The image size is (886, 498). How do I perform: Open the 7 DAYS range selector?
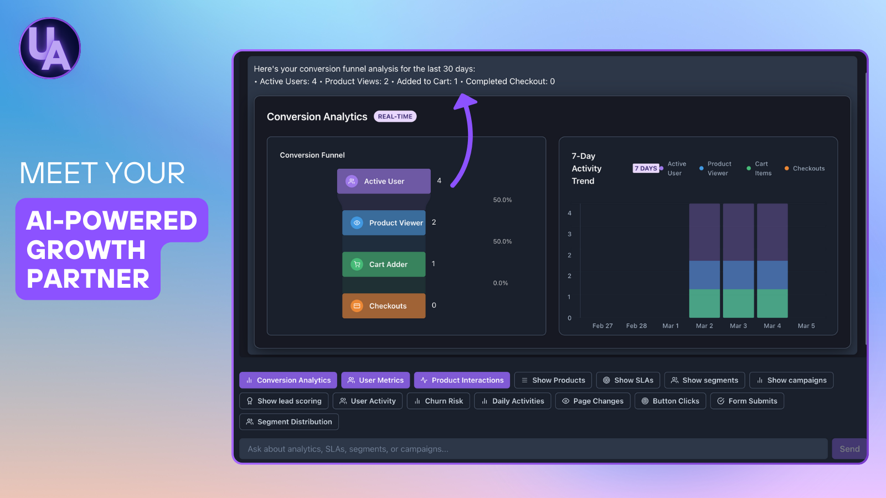click(x=646, y=168)
